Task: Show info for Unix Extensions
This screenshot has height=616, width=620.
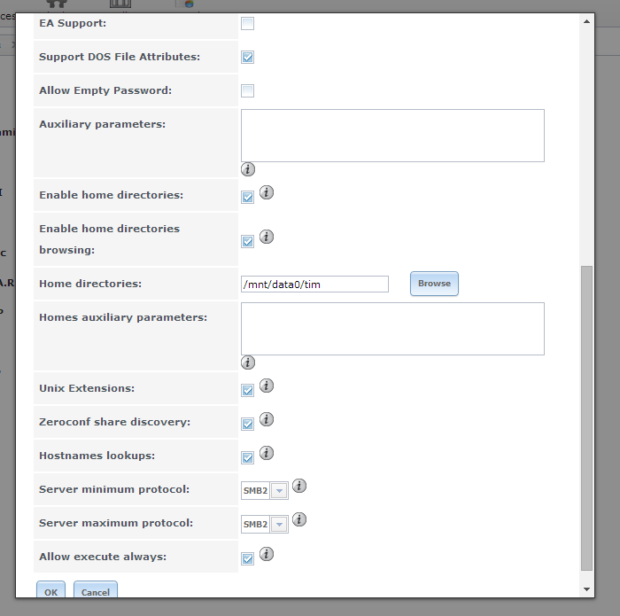Action: click(x=267, y=386)
